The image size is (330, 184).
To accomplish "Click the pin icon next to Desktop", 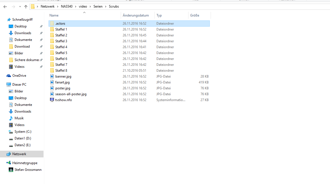I will pyautogui.click(x=41, y=26).
